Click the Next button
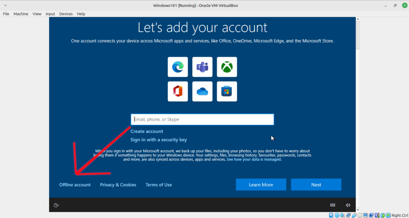 (316, 185)
